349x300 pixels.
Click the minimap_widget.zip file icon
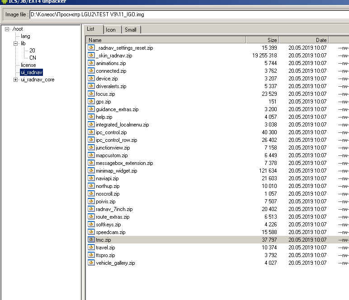91,171
